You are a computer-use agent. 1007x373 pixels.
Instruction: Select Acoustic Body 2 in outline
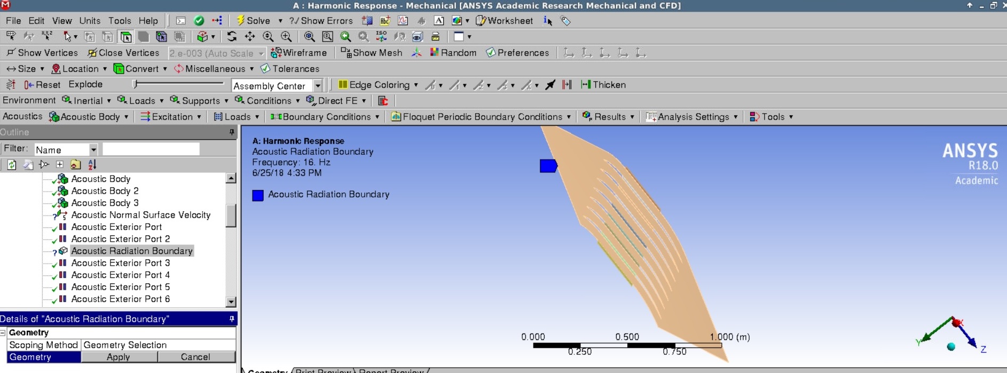pos(105,191)
